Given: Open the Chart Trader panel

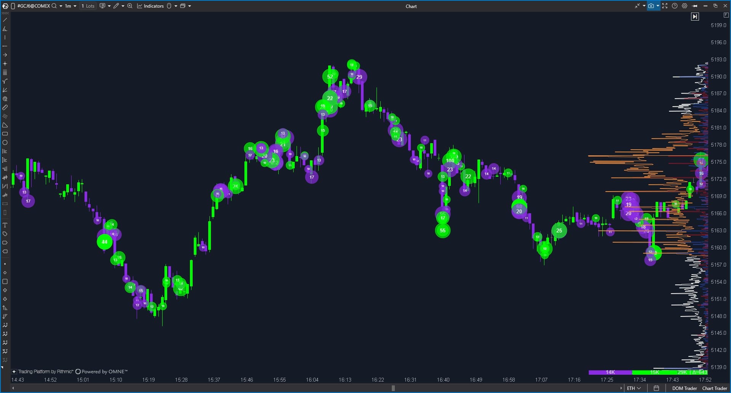Looking at the screenshot, I should [714, 388].
